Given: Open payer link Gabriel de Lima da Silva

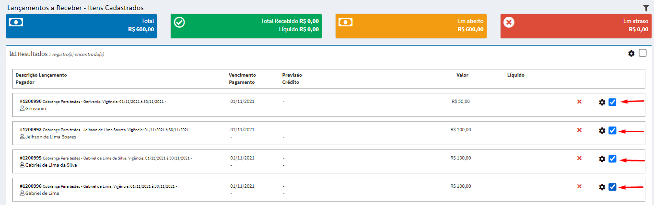Looking at the screenshot, I should (x=51, y=165).
